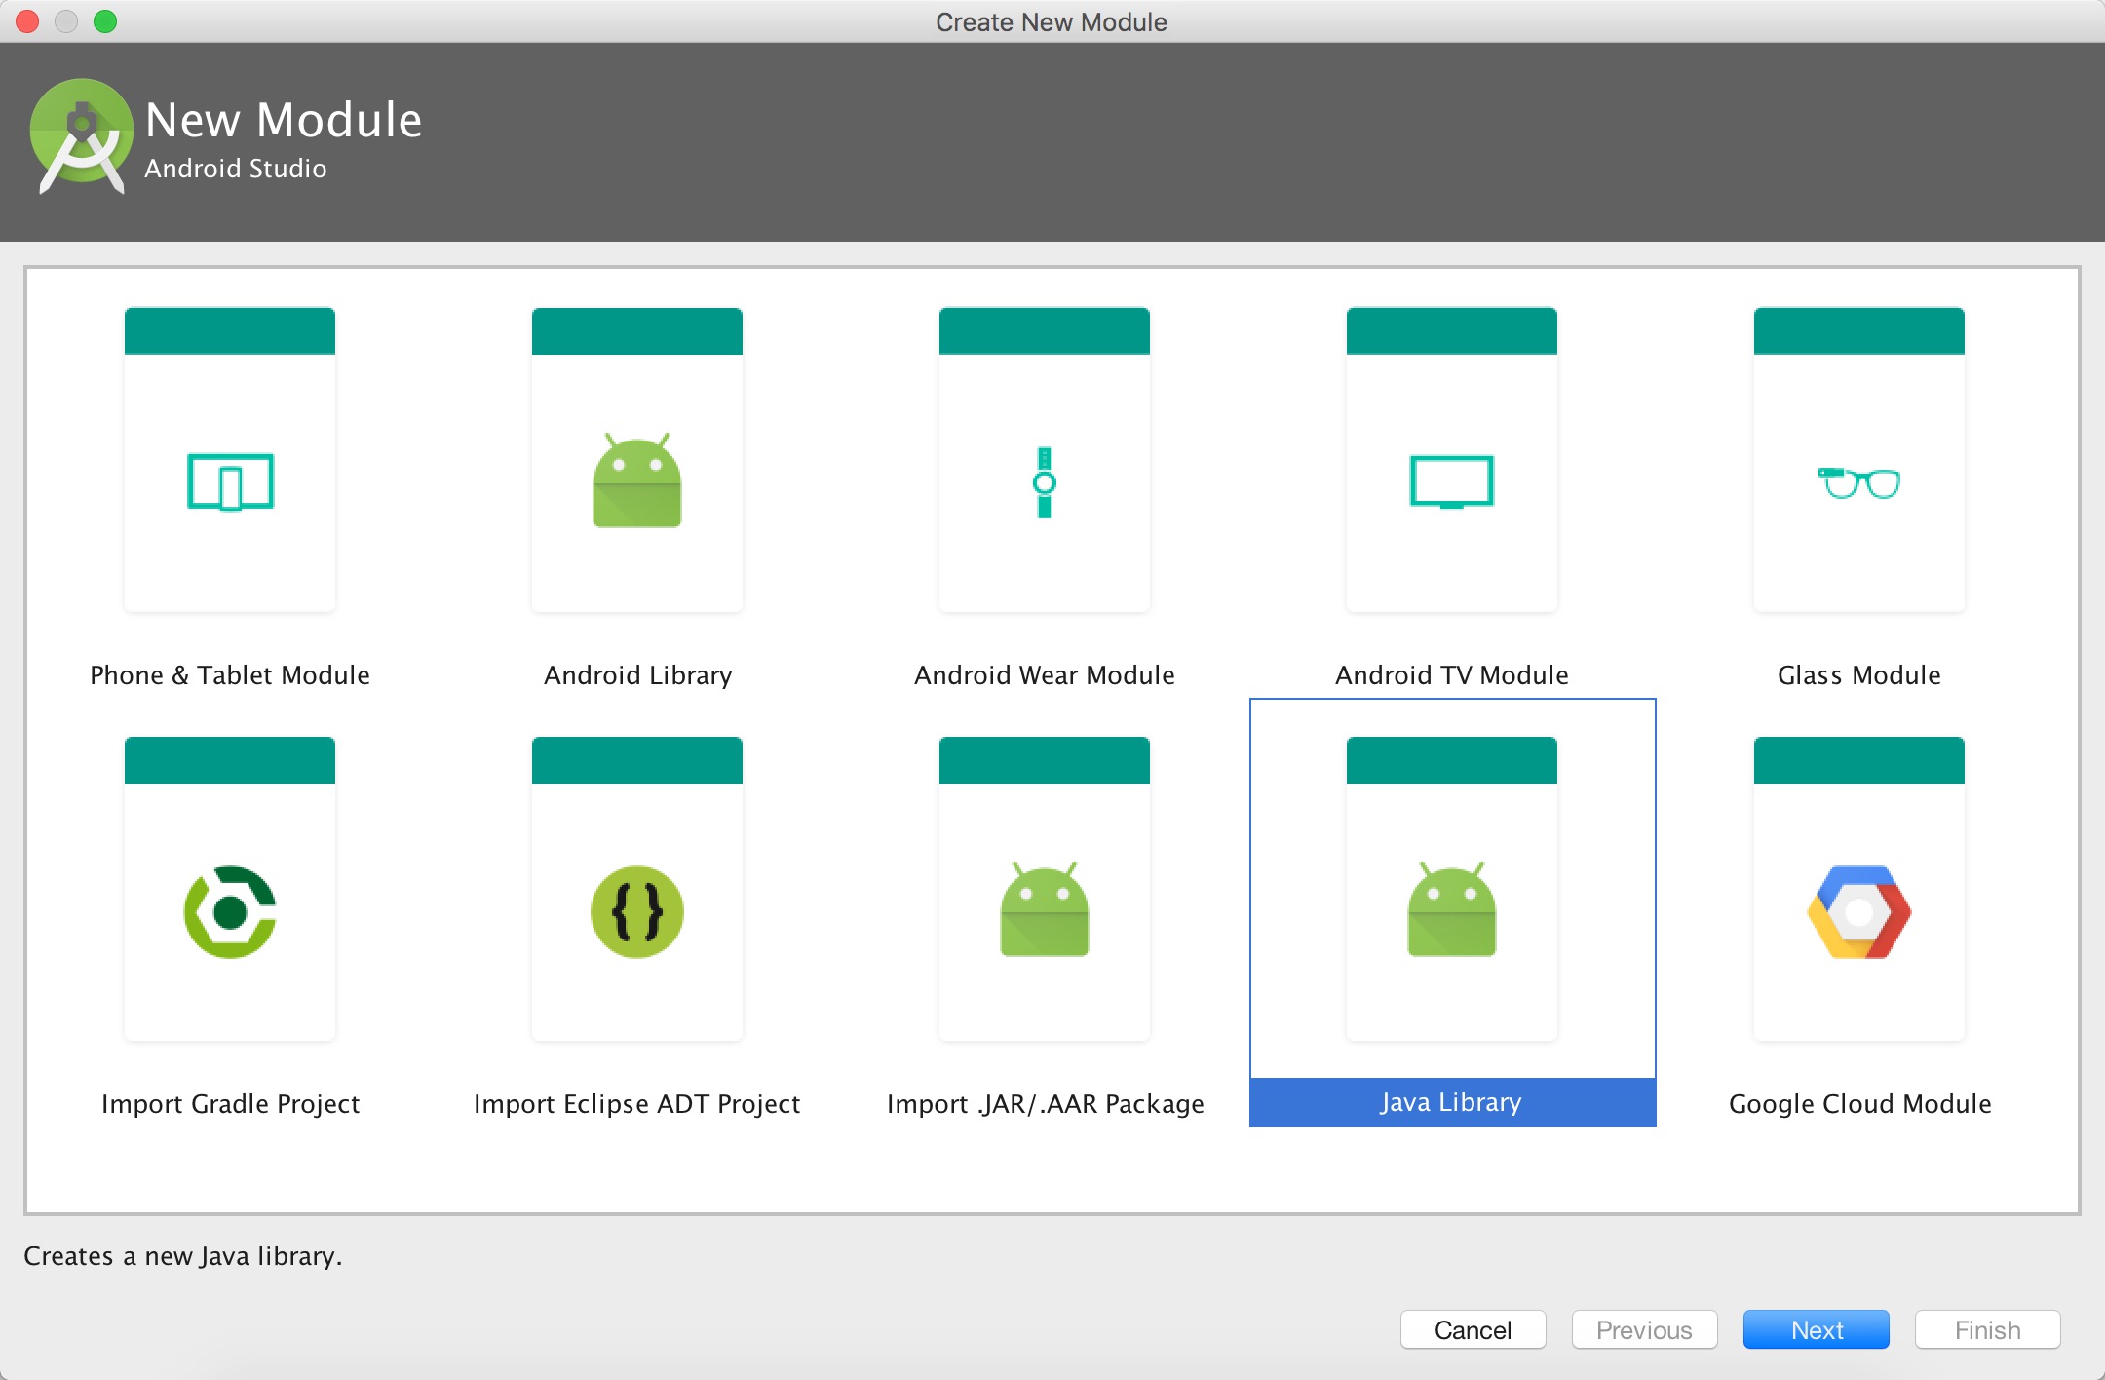Click the Import .JAR/.AAR Package label
This screenshot has width=2105, height=1380.
pos(1045,1104)
